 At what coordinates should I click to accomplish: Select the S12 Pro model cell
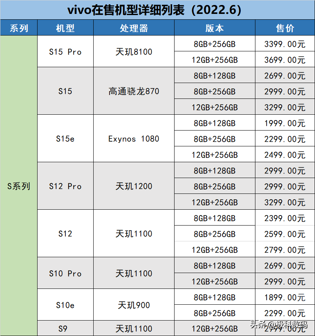pyautogui.click(x=65, y=186)
